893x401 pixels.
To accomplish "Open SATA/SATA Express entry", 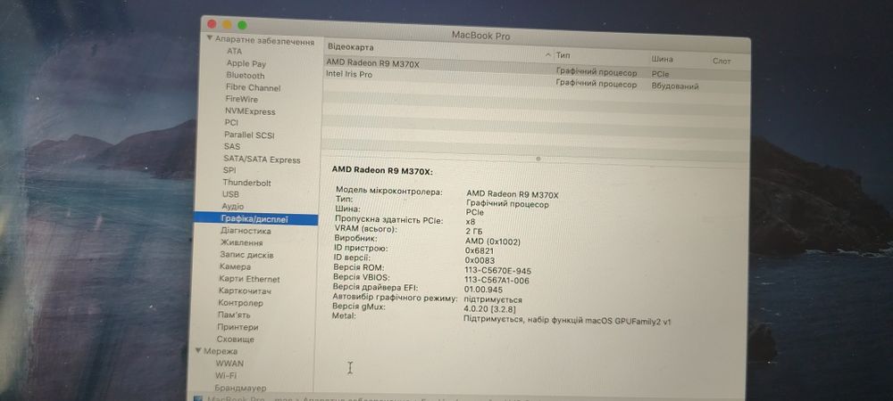I will click(262, 160).
